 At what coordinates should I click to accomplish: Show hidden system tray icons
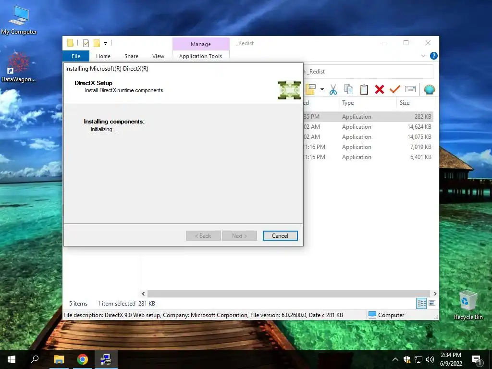tap(395, 359)
